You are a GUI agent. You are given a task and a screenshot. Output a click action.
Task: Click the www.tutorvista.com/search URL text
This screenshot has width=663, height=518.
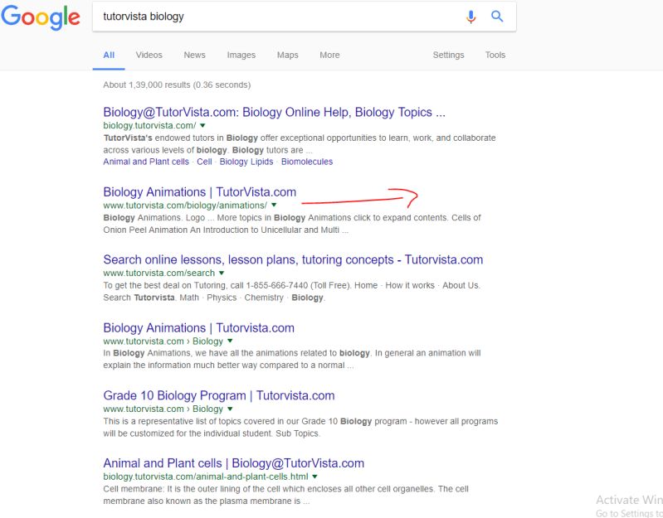tap(159, 274)
